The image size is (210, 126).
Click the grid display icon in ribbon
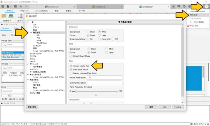tap(20, 16)
